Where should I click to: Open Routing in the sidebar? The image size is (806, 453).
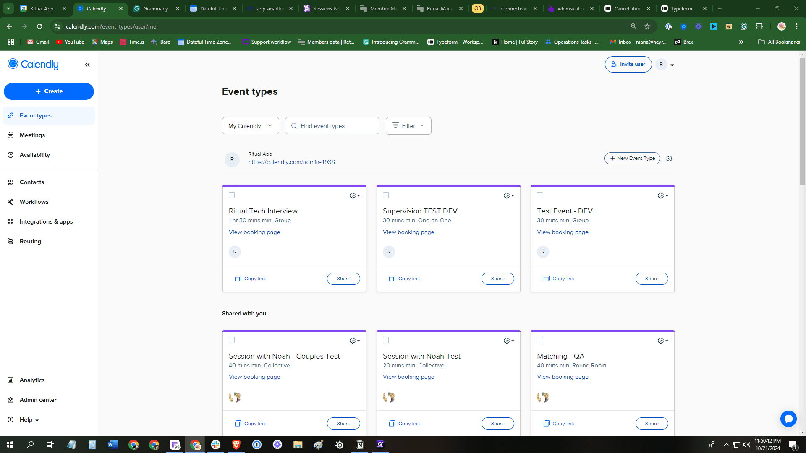49,241
